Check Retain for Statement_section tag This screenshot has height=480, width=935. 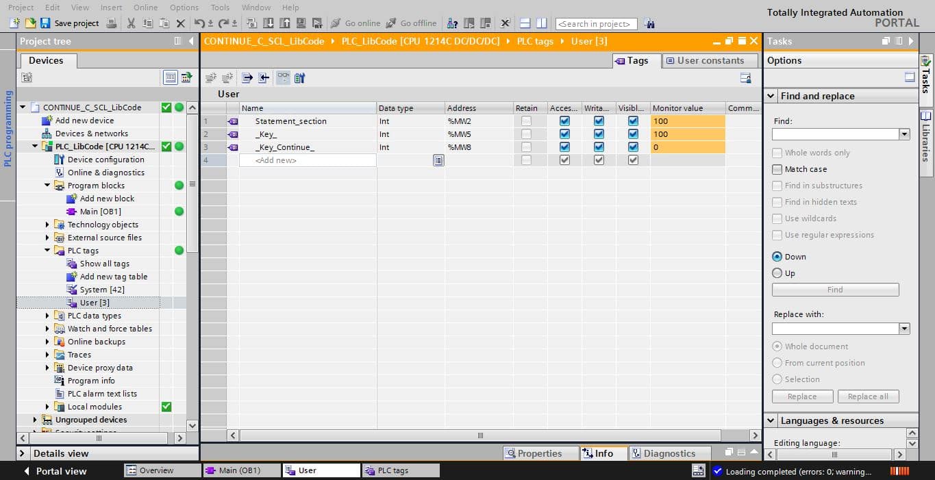click(x=526, y=121)
